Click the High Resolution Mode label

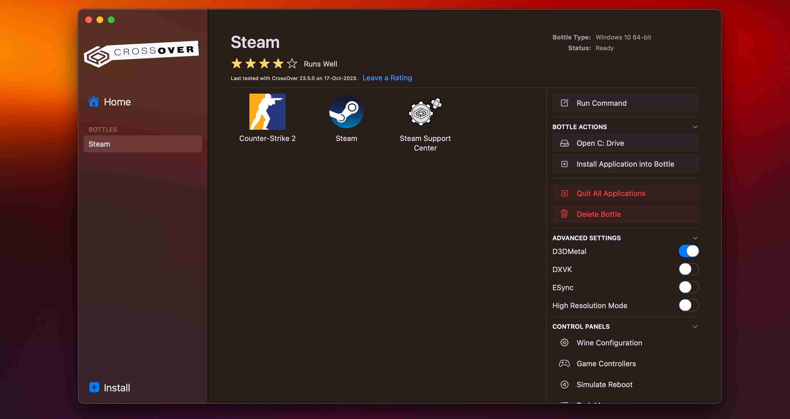point(589,305)
